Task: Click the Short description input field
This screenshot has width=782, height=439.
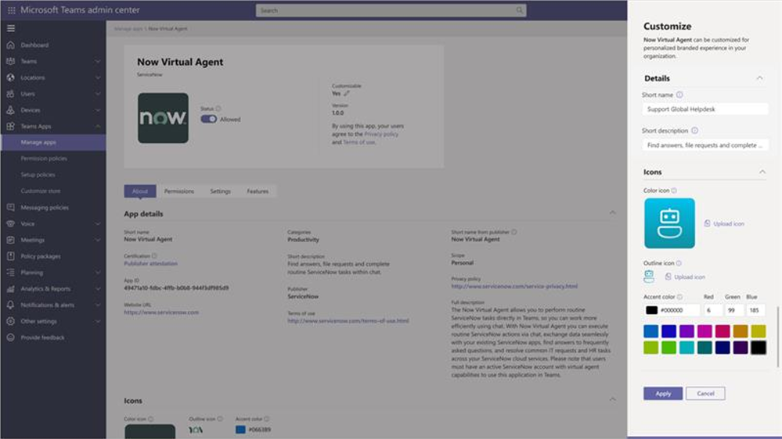Action: pos(705,145)
